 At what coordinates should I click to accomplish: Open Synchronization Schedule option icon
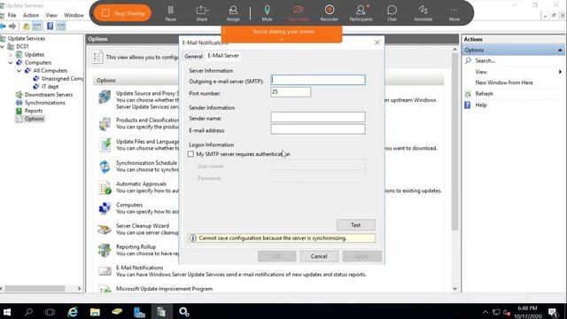(x=105, y=167)
